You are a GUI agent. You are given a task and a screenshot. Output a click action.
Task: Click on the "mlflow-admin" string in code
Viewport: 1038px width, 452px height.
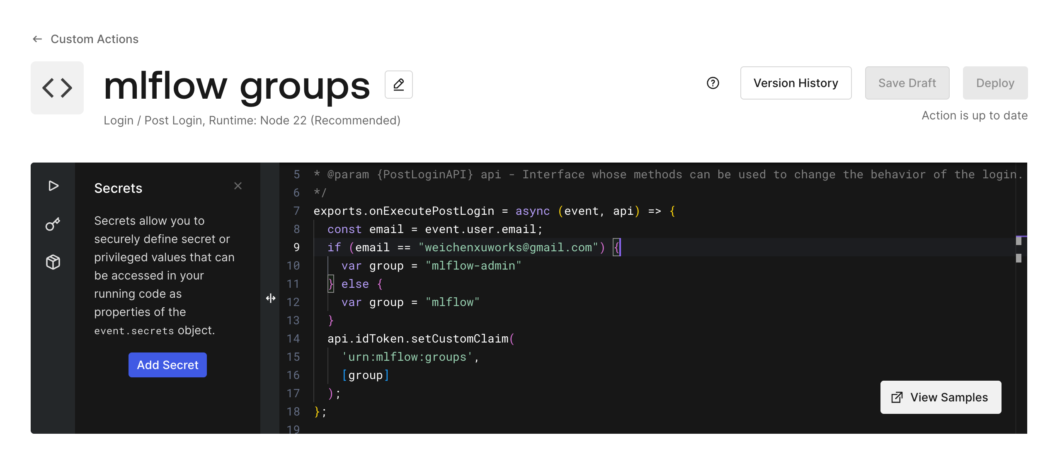[473, 266]
